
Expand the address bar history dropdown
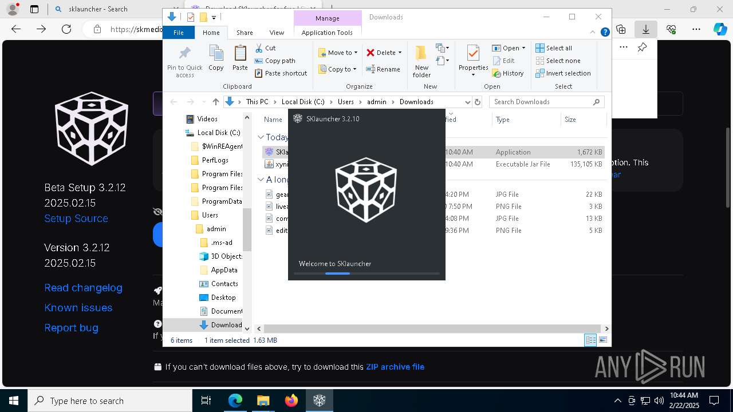tap(467, 102)
